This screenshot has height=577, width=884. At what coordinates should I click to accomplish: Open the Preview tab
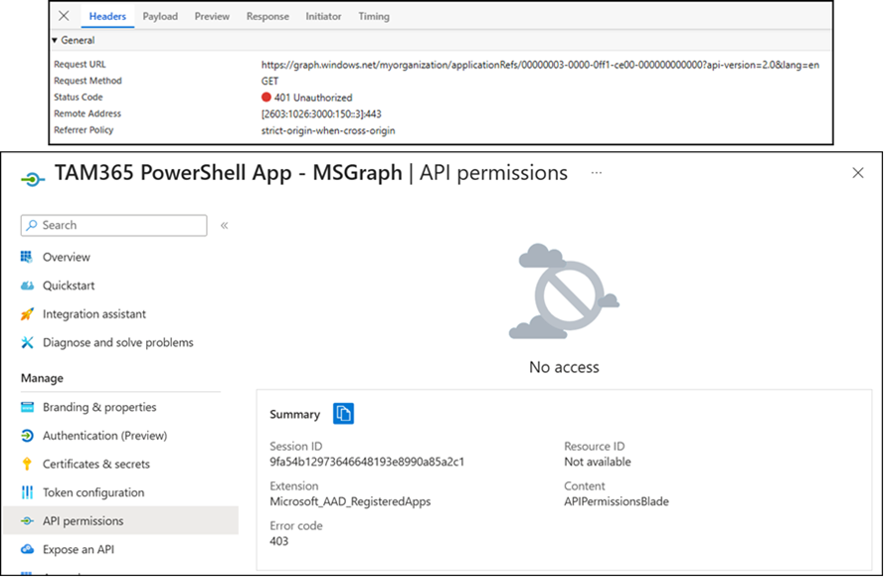point(212,16)
